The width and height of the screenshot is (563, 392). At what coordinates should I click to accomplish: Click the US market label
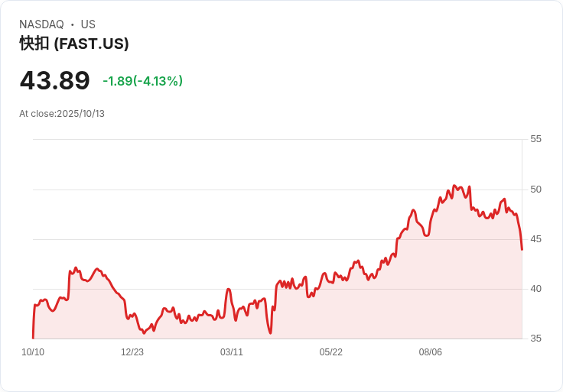coord(88,24)
